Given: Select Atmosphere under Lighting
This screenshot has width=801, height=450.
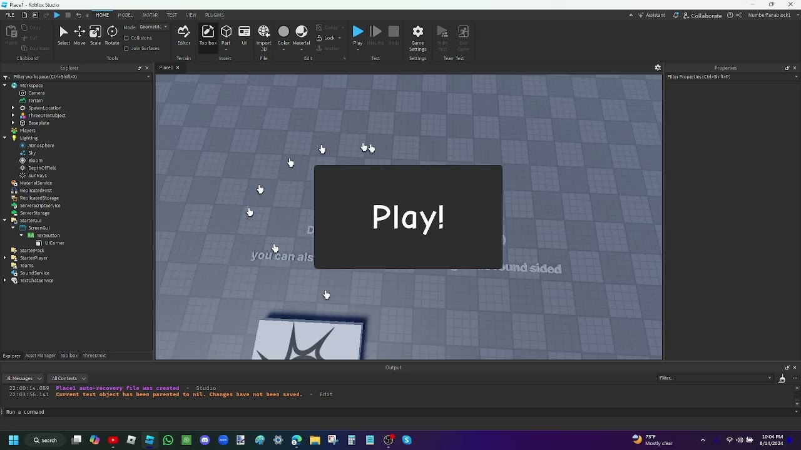Looking at the screenshot, I should tap(41, 146).
